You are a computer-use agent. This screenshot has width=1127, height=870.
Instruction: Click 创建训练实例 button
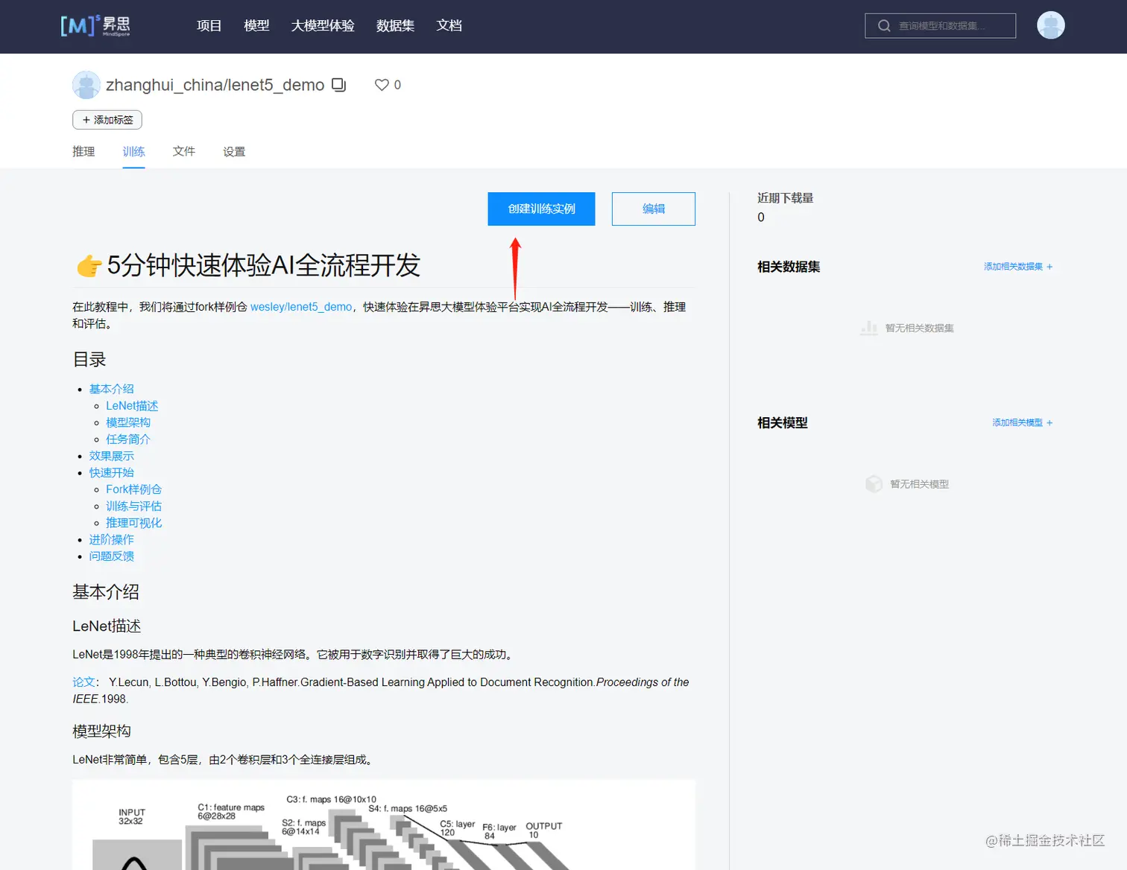[541, 209]
